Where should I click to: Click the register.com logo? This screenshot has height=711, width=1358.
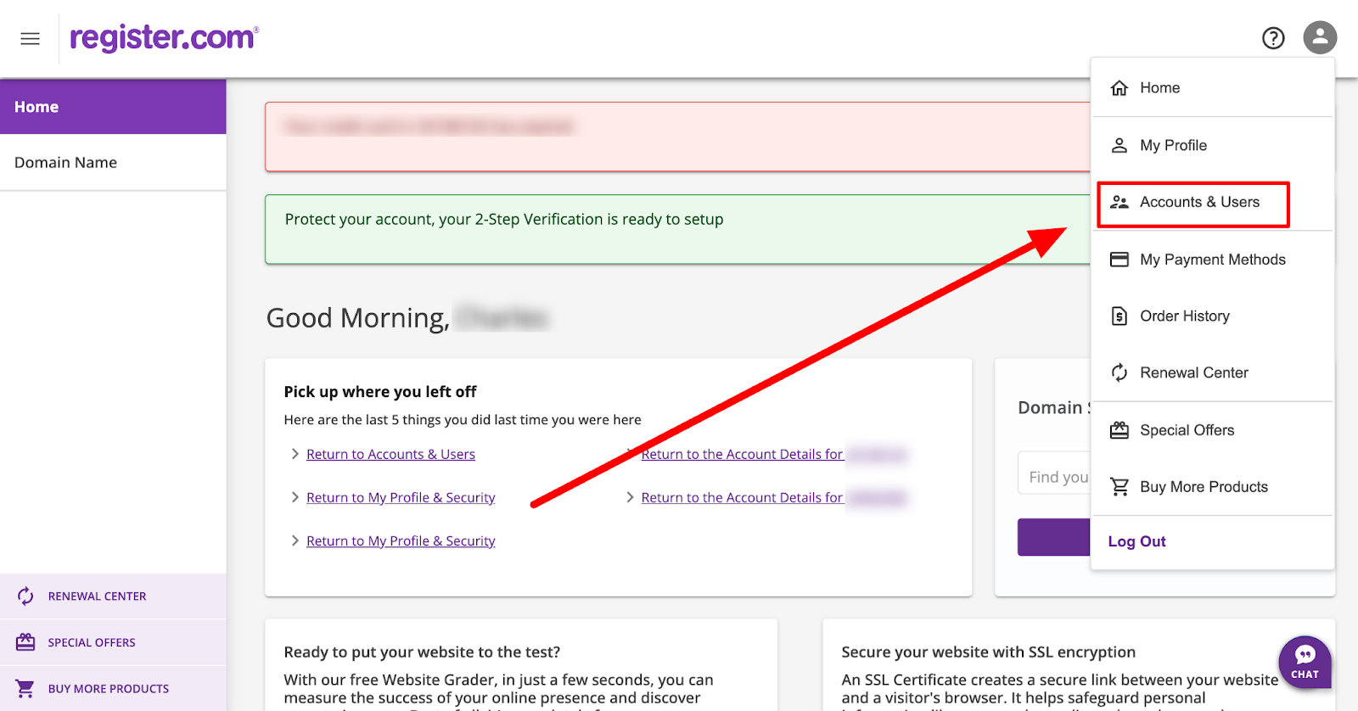click(164, 38)
